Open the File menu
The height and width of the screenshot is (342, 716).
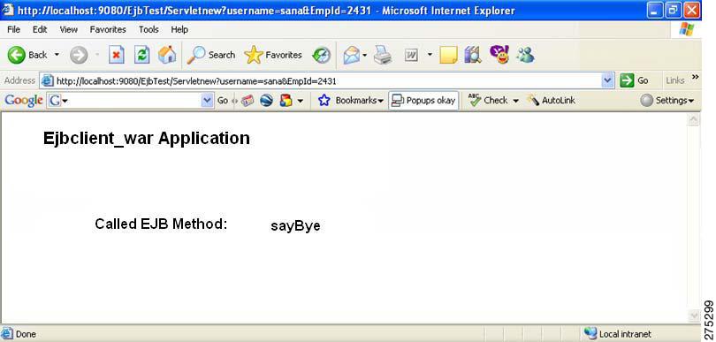tap(13, 29)
